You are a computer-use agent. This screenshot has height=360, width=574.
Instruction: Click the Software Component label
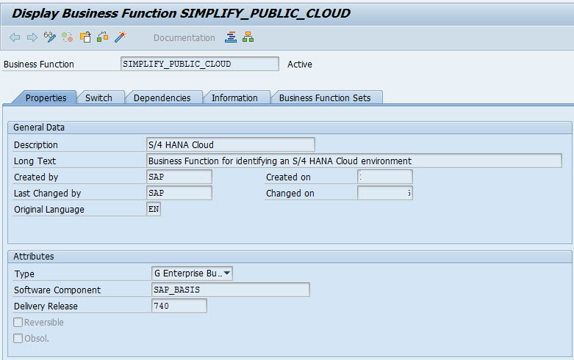click(x=57, y=290)
